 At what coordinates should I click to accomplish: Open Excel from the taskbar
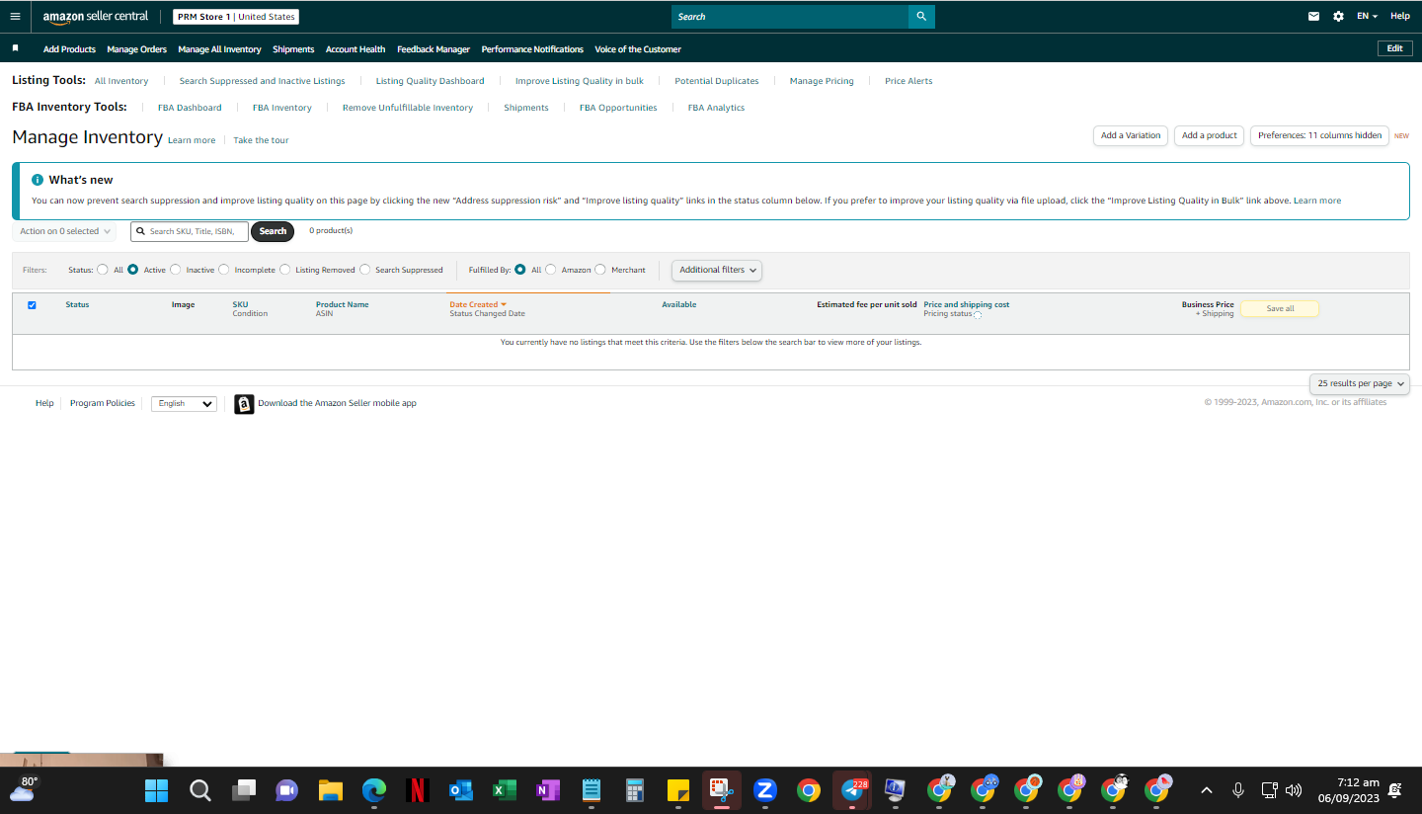505,790
